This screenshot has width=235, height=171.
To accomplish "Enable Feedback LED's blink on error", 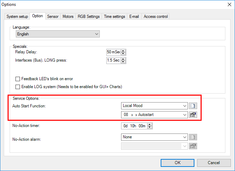I will (18, 79).
